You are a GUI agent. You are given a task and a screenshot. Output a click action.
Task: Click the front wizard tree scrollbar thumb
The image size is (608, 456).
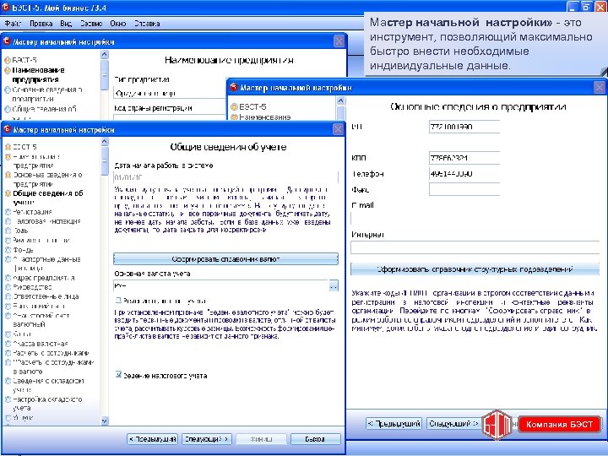[105, 161]
